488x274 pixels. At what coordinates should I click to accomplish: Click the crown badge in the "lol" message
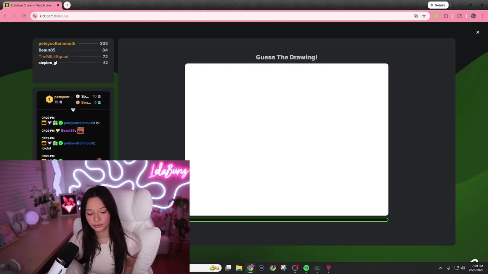point(44,123)
